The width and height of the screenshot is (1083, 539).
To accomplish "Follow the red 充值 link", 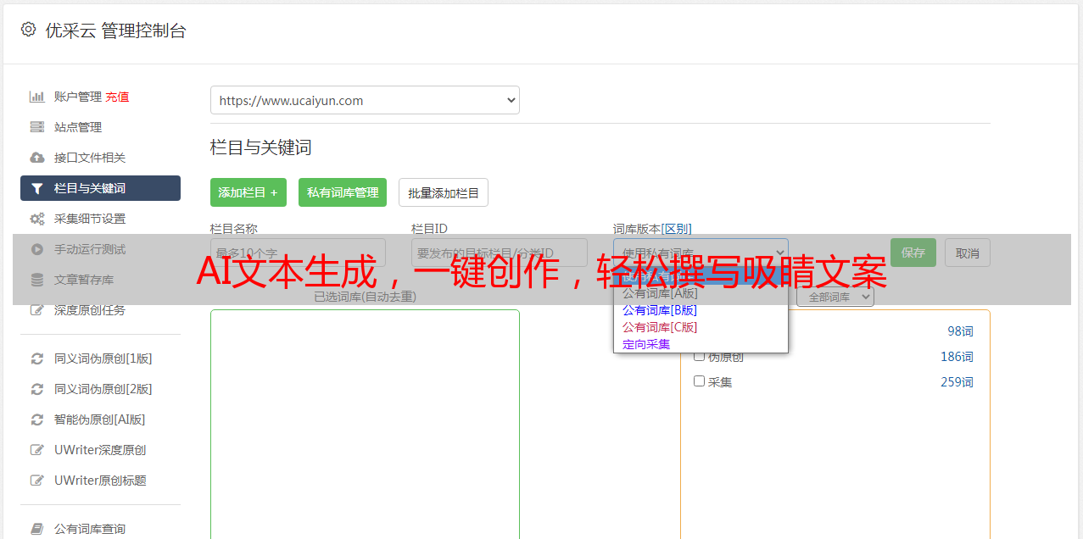I will point(117,97).
